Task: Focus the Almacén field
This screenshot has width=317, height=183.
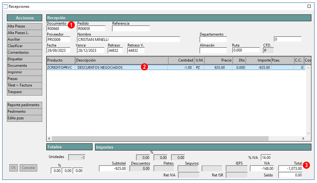Action: (x=213, y=50)
